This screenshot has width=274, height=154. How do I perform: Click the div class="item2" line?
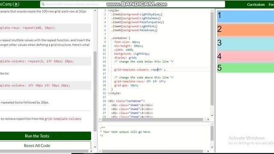(132, 109)
